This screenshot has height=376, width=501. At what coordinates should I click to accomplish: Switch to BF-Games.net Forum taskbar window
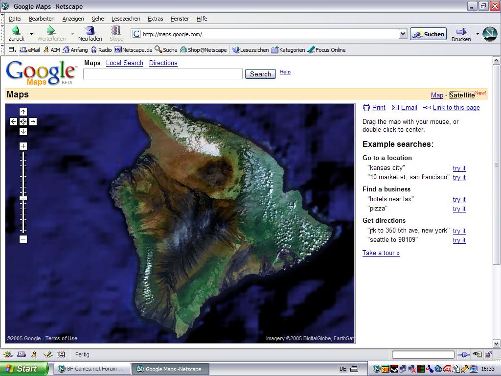pos(91,369)
